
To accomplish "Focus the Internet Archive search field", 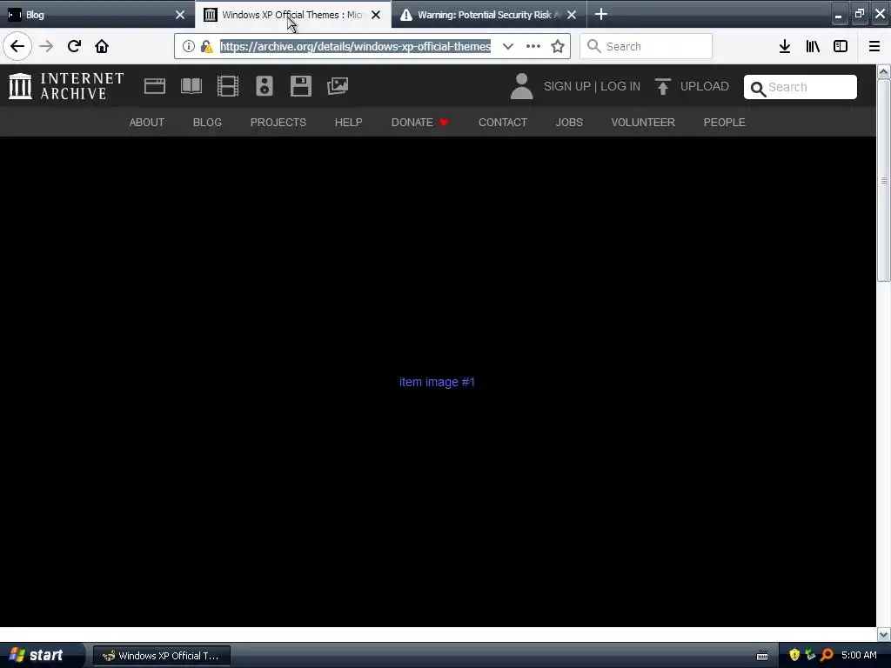I will [801, 87].
